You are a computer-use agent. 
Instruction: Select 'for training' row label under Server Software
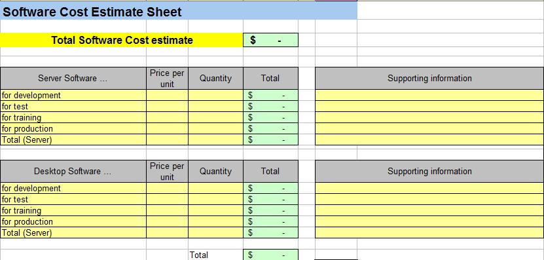(x=73, y=117)
